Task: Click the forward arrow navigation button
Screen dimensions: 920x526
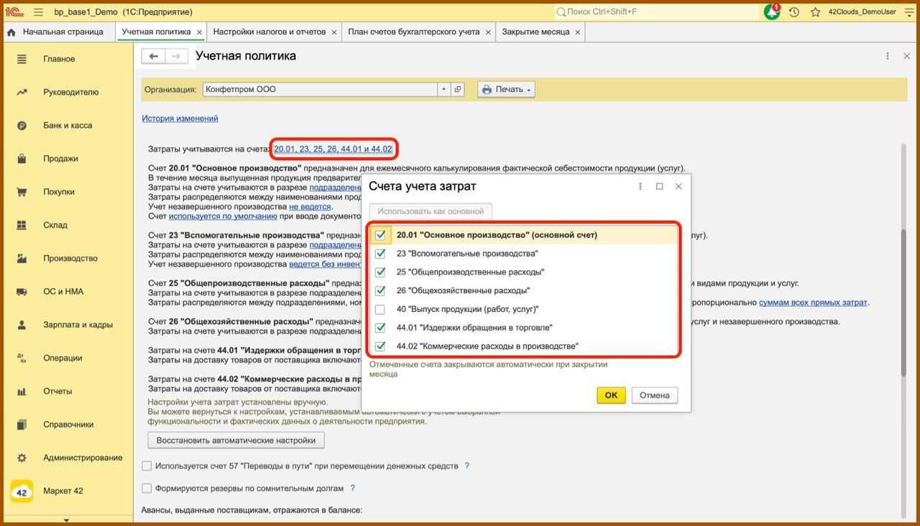Action: [x=176, y=56]
